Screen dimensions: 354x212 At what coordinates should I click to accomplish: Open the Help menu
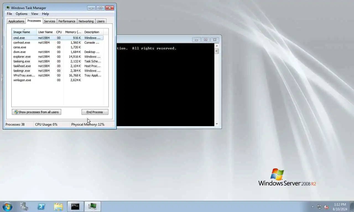[45, 14]
